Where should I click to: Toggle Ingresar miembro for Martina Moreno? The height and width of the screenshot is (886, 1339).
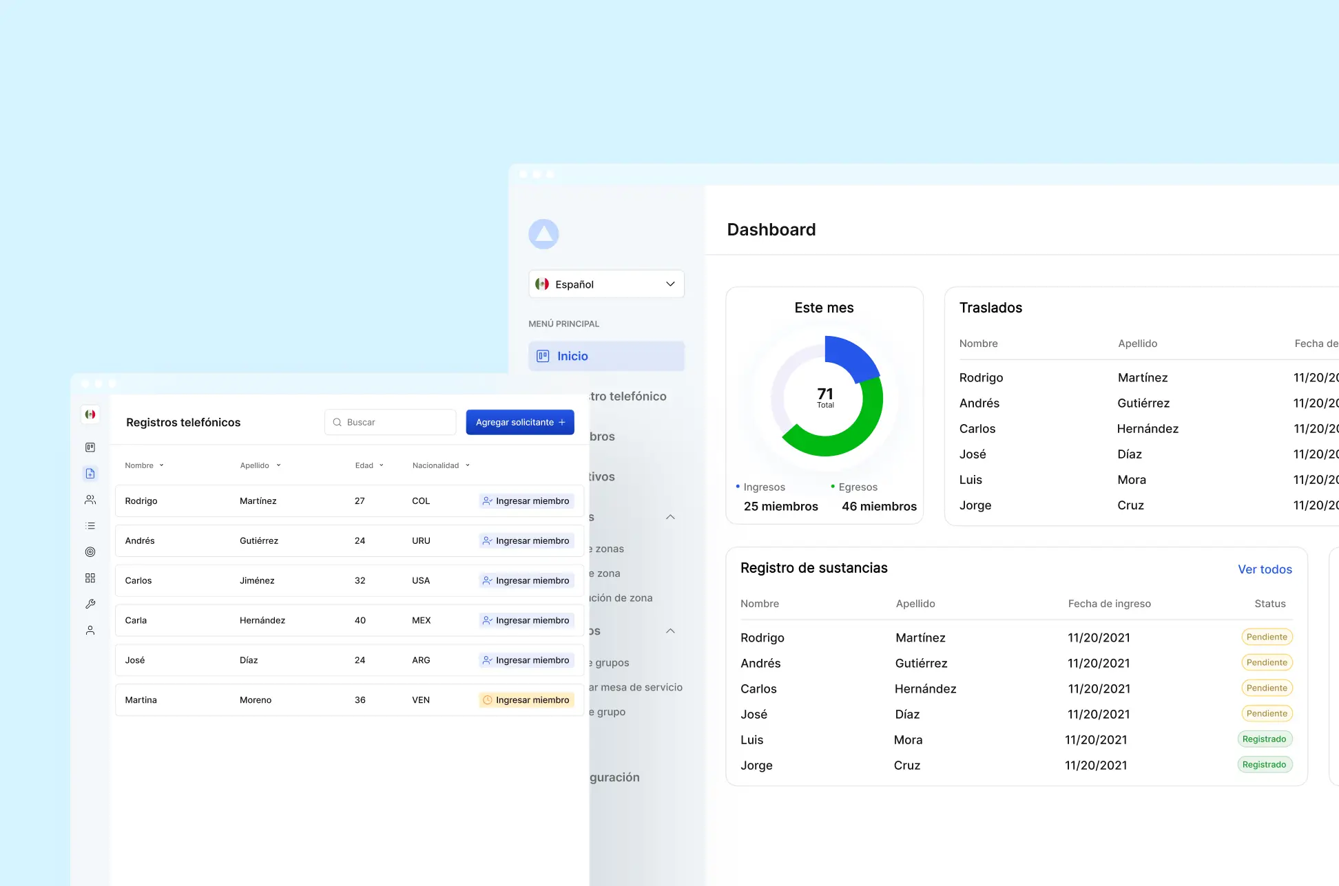(526, 699)
